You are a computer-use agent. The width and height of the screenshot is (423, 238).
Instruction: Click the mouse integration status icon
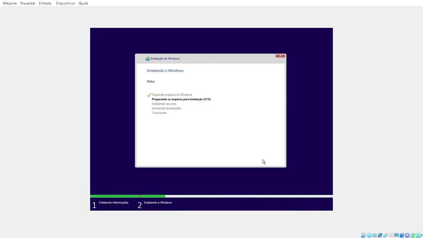(413, 235)
